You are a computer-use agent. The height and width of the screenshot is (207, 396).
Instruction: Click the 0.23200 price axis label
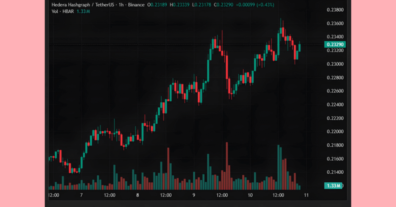(x=335, y=51)
